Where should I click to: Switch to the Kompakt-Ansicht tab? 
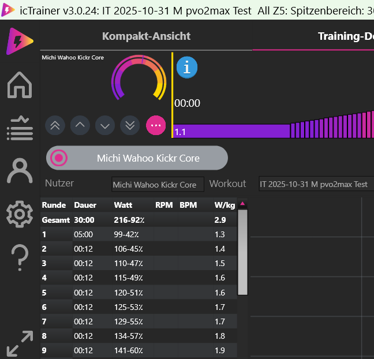(x=146, y=36)
